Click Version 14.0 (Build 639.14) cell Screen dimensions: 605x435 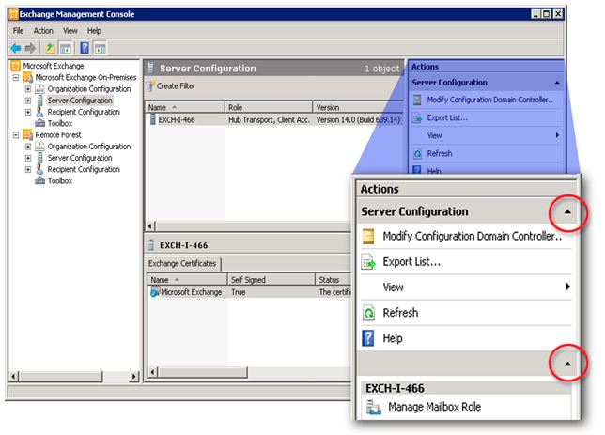[x=358, y=120]
